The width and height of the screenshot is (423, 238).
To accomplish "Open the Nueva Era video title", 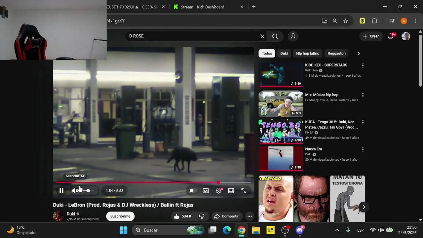I will pyautogui.click(x=314, y=149).
